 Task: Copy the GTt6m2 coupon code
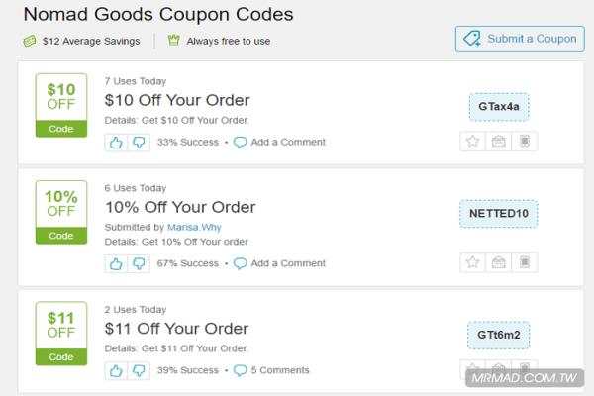499,335
